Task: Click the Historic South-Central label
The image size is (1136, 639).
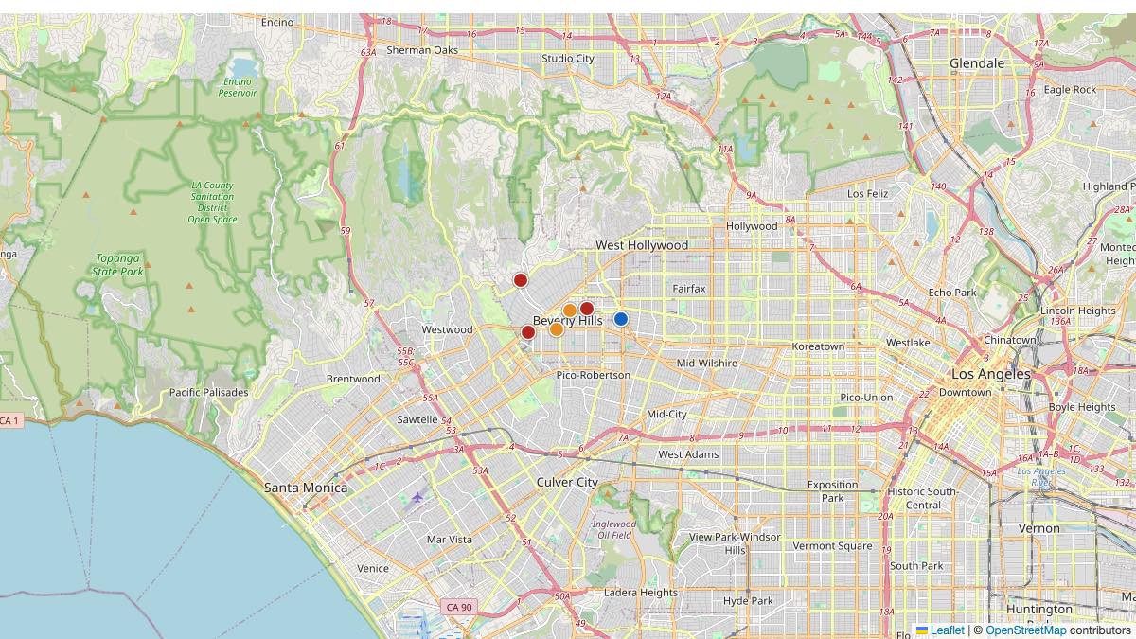Action: 923,498
